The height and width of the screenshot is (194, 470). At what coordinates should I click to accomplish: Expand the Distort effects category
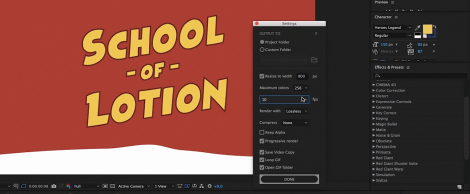(x=374, y=96)
